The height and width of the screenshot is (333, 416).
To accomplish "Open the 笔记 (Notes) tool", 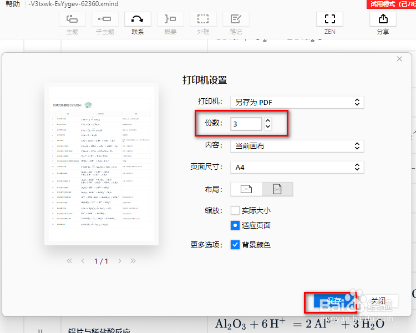I will click(x=236, y=19).
